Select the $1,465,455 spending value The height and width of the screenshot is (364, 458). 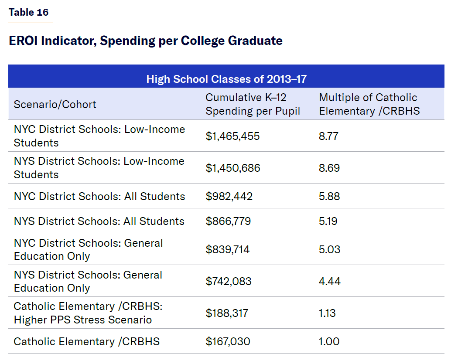232,136
